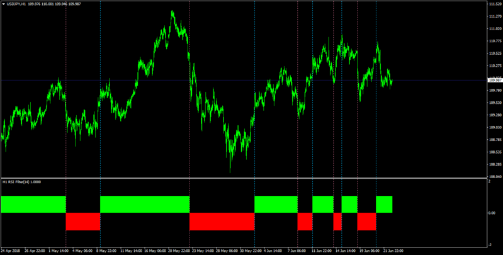Click the first green RSI bar starting 24 Apr

33,205
